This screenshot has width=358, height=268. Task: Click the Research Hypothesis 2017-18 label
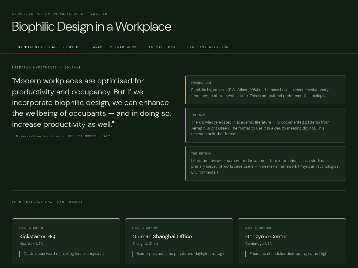tap(46, 68)
